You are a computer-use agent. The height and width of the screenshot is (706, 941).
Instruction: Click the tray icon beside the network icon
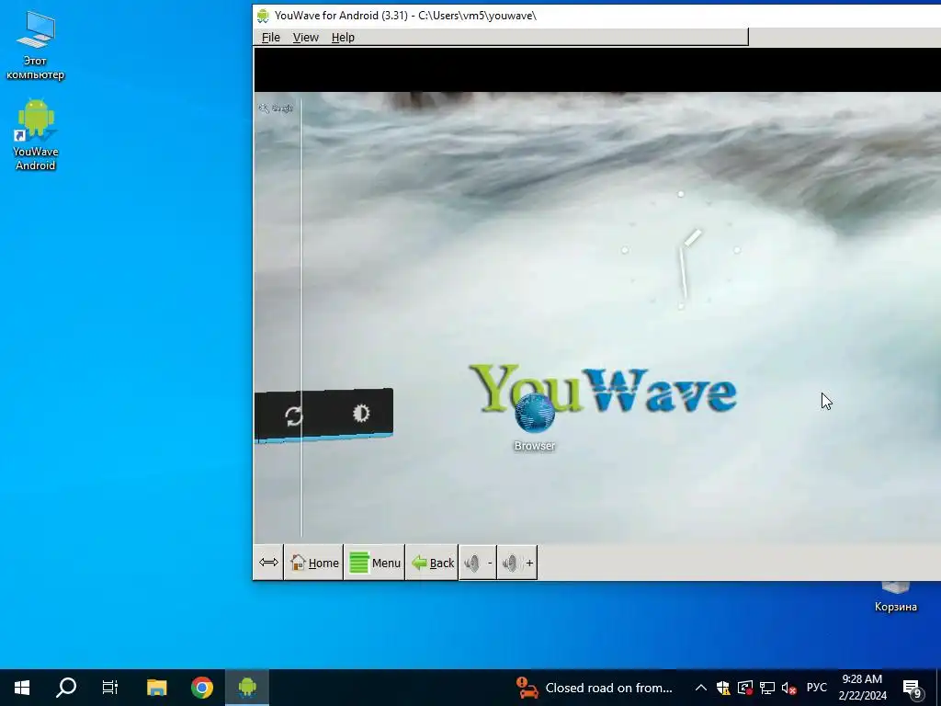(745, 688)
